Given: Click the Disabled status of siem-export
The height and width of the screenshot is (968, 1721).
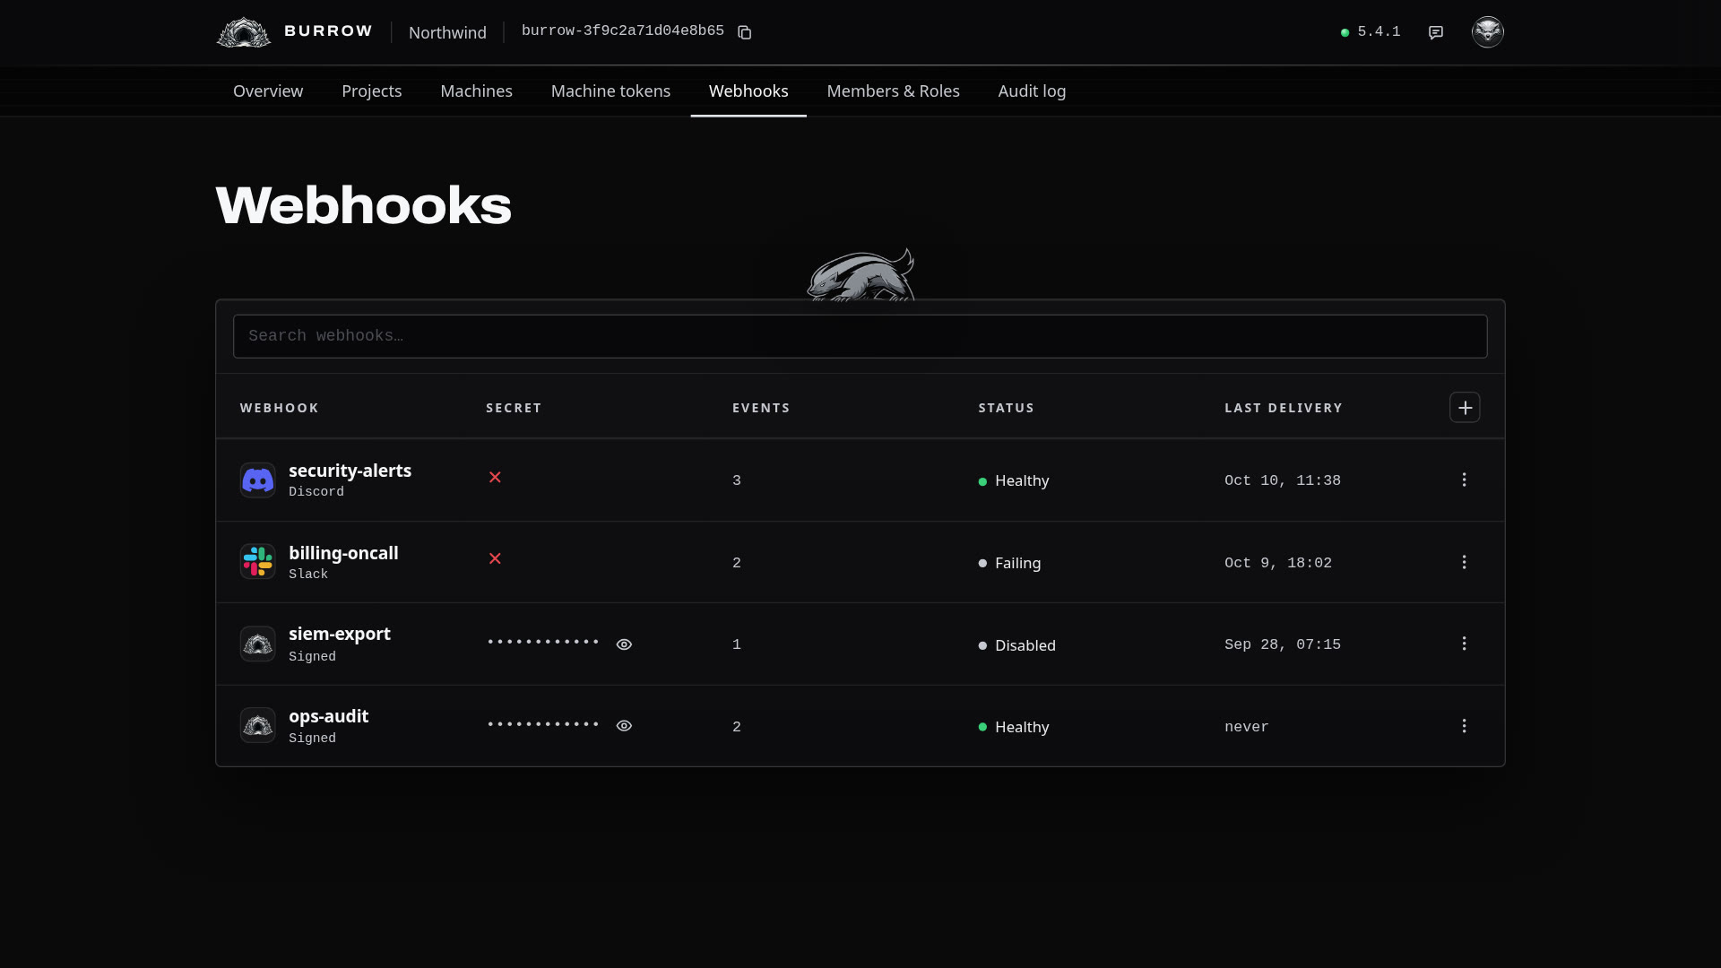Looking at the screenshot, I should [x=1016, y=645].
